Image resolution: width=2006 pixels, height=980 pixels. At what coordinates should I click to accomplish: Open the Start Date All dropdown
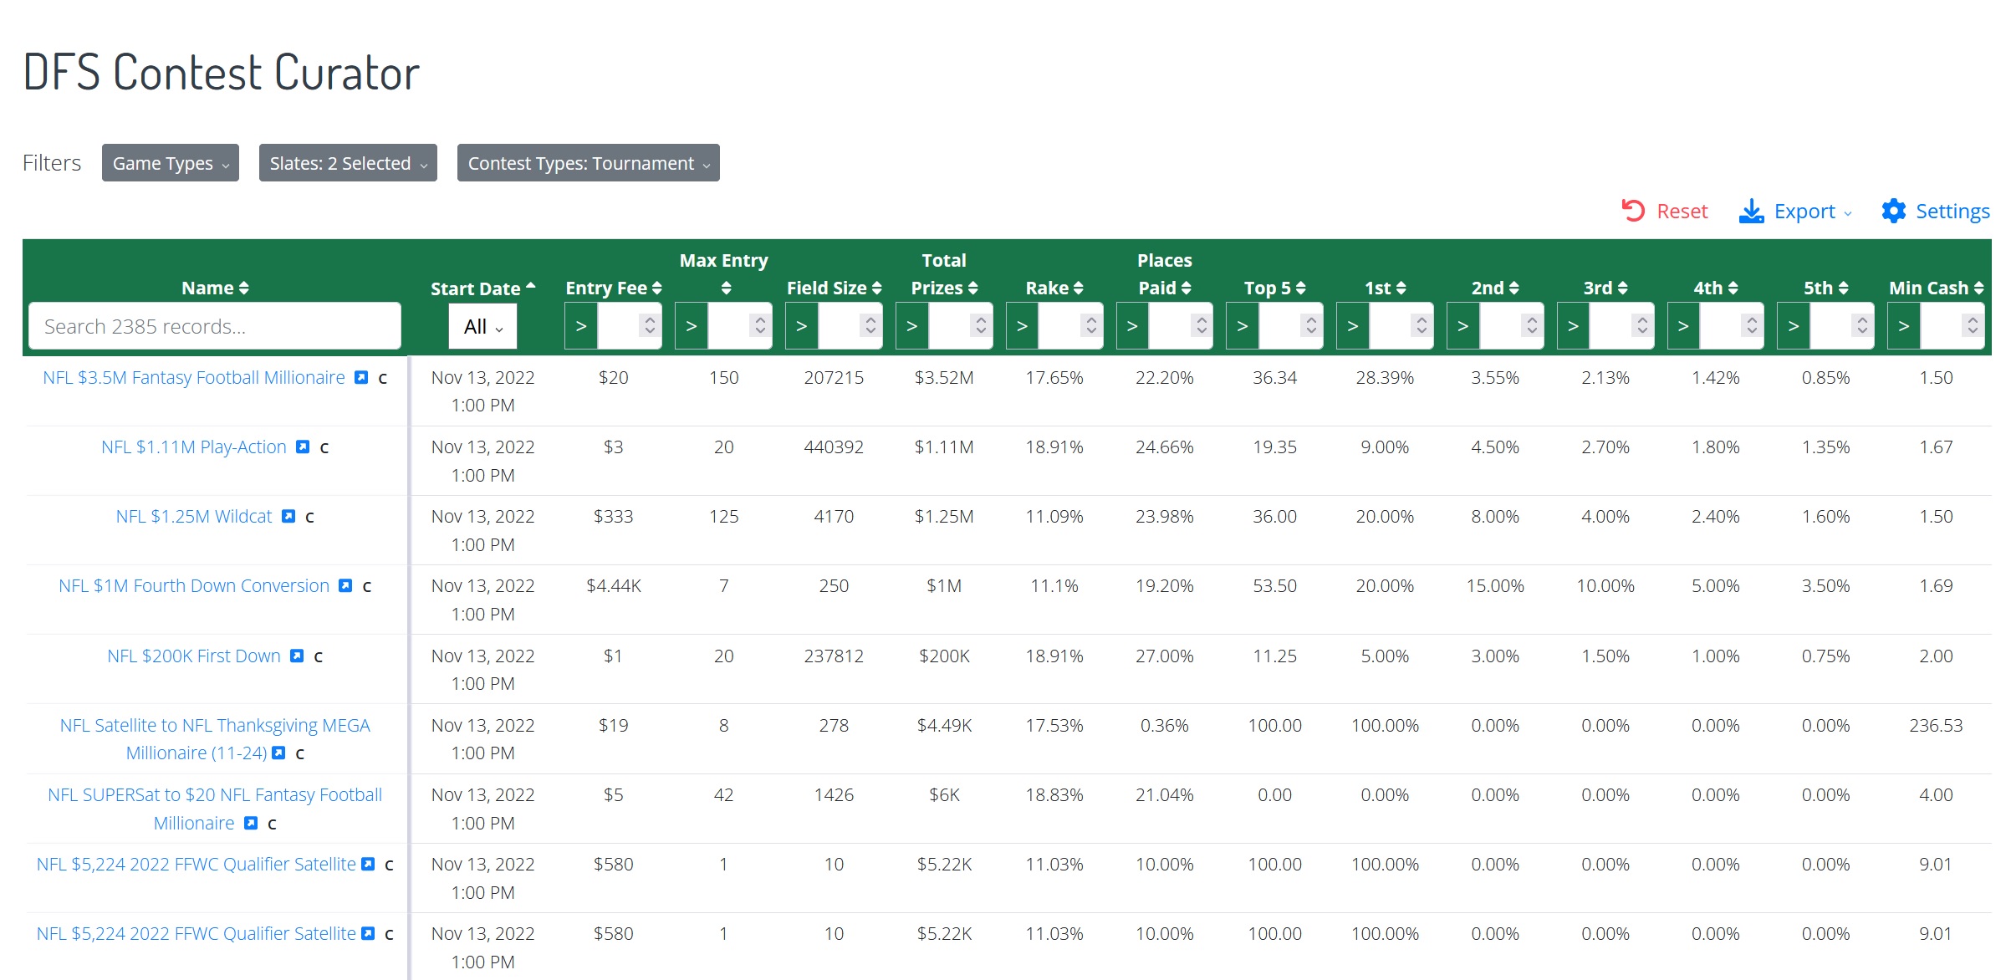point(482,326)
